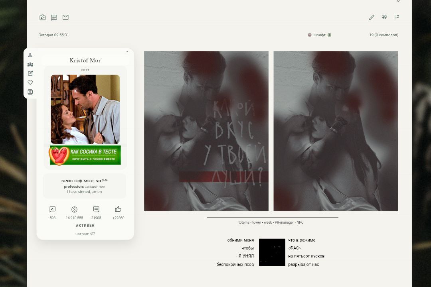Image resolution: width=431 pixels, height=287 pixels.
Task: Open the person icon in the profile sidebar
Action: [30, 55]
